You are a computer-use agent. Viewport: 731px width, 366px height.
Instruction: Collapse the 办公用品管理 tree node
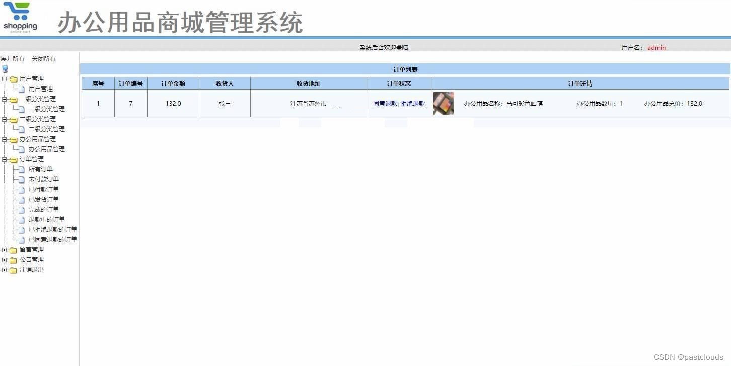[x=5, y=139]
